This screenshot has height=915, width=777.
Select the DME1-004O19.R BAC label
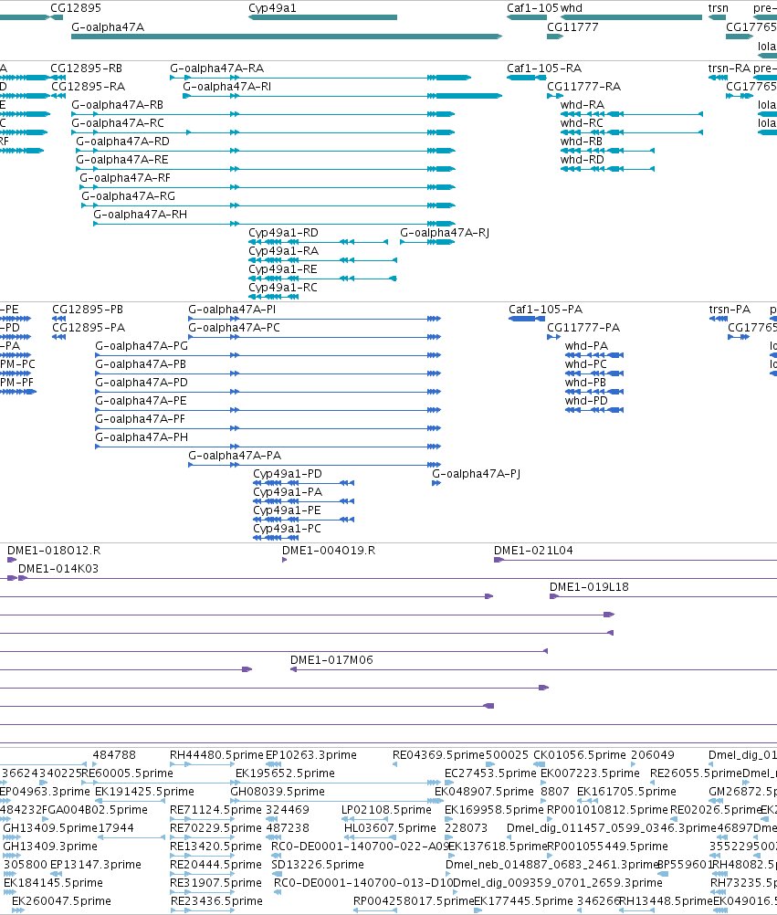pyautogui.click(x=329, y=551)
